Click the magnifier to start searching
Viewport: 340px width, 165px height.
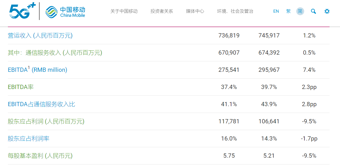[x=313, y=11]
